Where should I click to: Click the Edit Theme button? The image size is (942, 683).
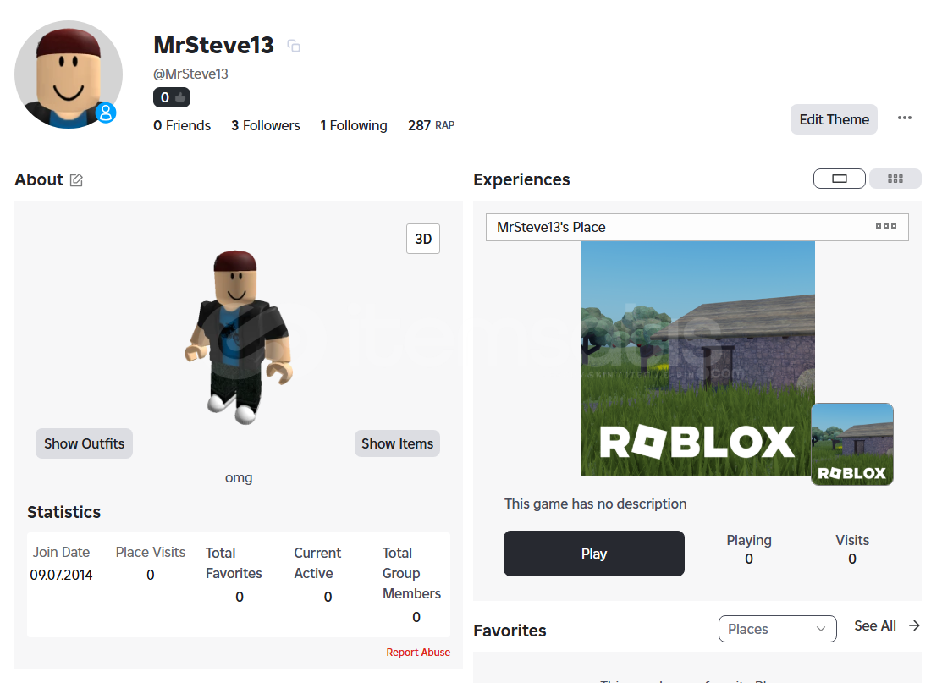[x=834, y=119]
